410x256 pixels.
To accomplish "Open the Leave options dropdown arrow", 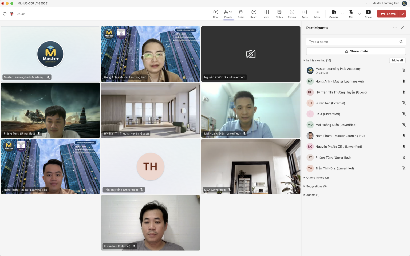I will pyautogui.click(x=402, y=14).
